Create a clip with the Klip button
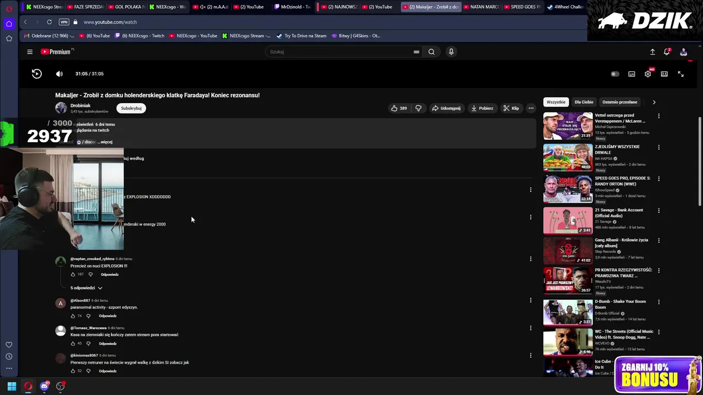 (511, 108)
